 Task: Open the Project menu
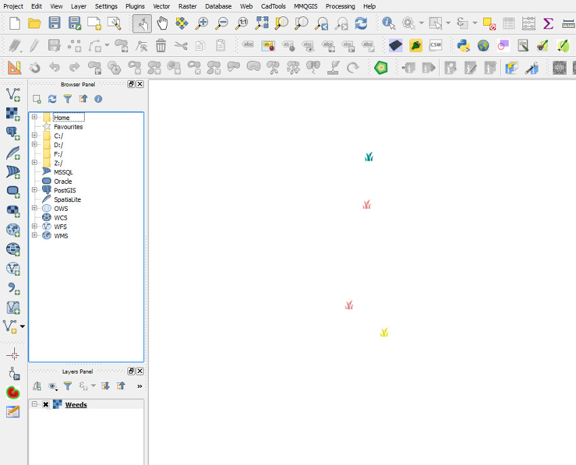click(14, 6)
